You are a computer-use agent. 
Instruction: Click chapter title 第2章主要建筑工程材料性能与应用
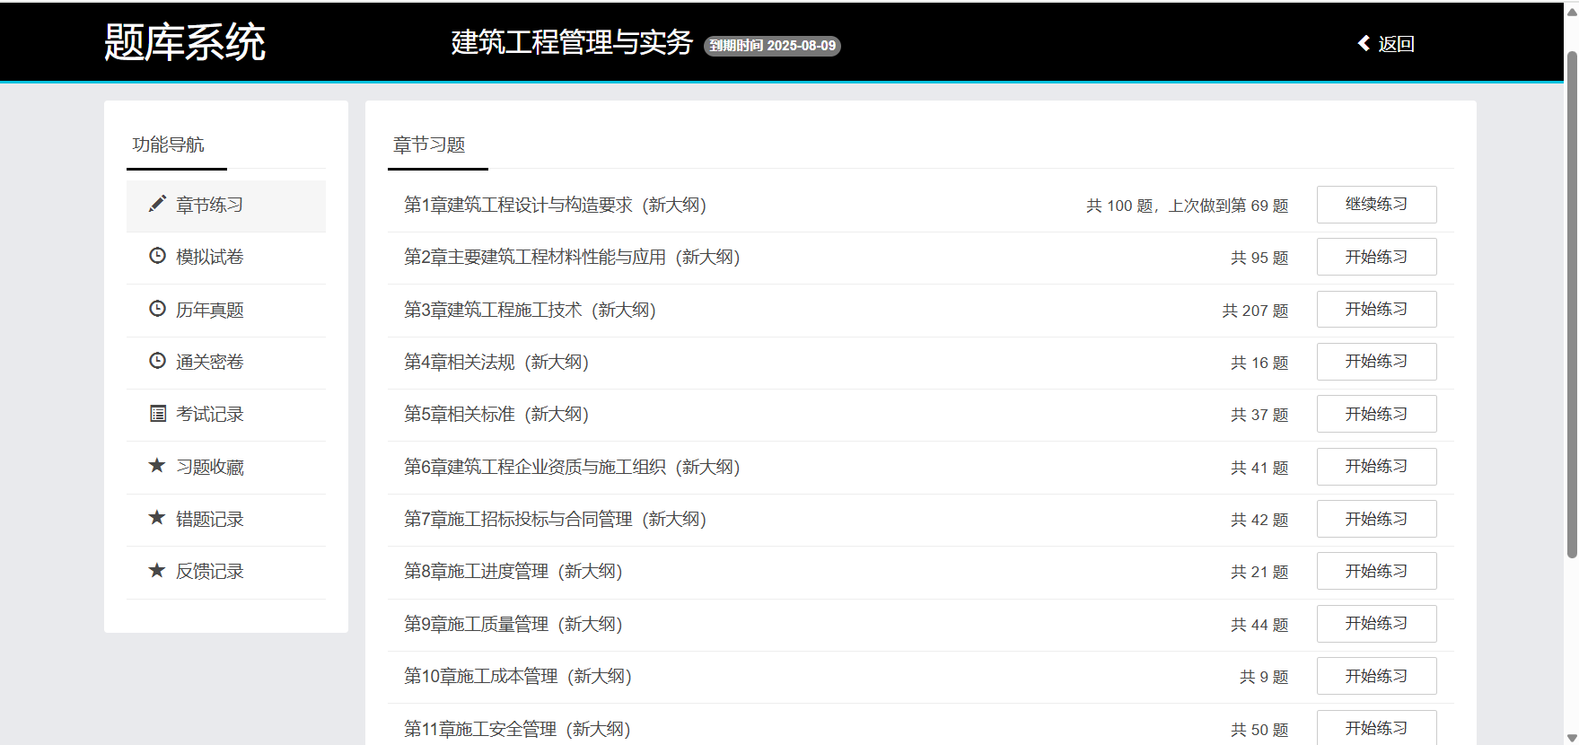tap(572, 258)
